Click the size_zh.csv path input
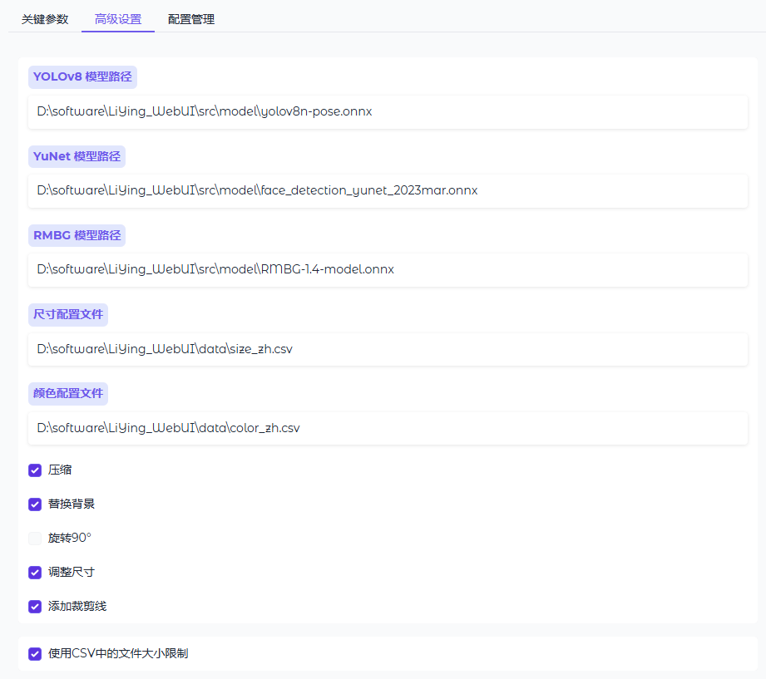This screenshot has height=679, width=766. [x=388, y=349]
